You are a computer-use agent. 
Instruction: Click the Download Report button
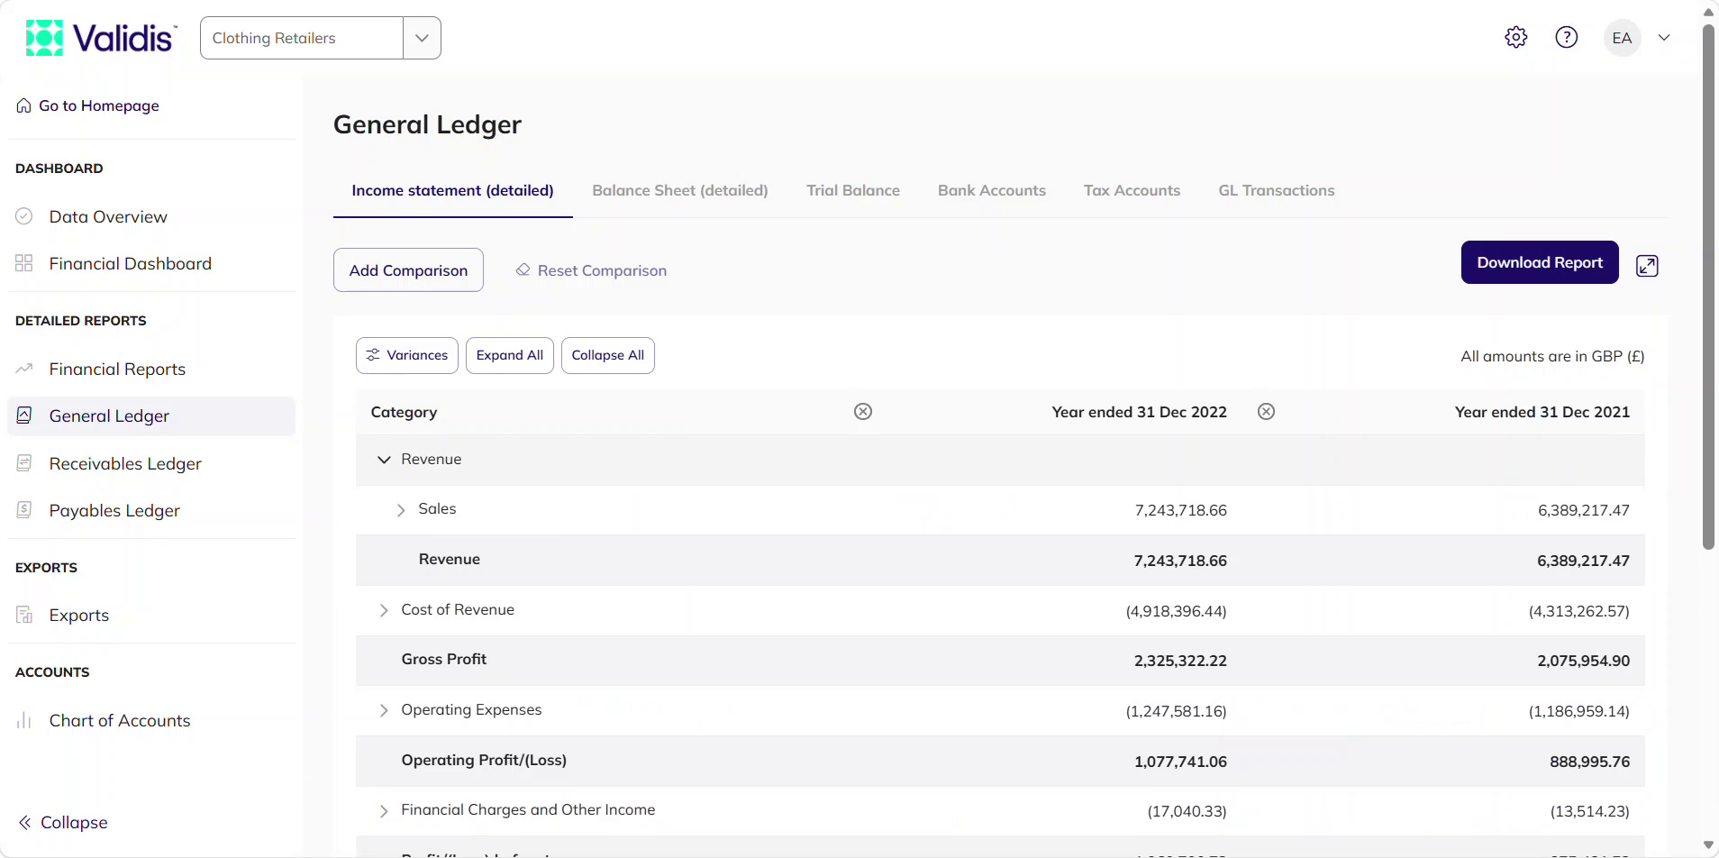[1540, 262]
